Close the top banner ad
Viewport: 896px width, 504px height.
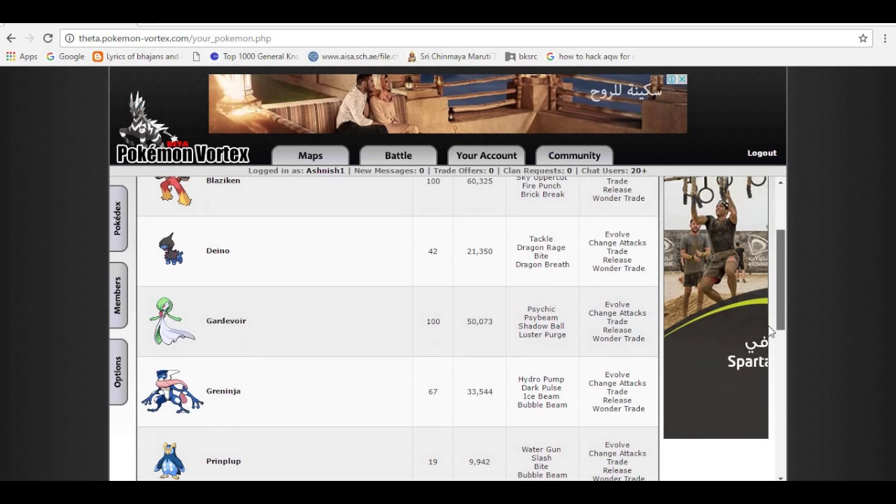682,79
